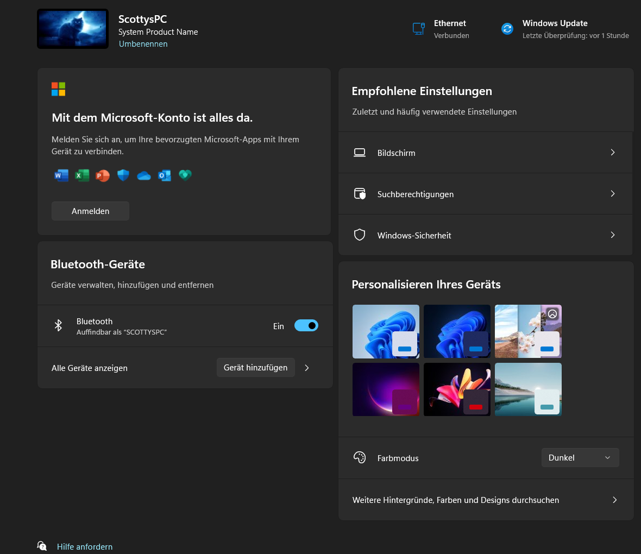Expand Windows-Sicherheit chevron
The width and height of the screenshot is (641, 554).
click(x=613, y=235)
